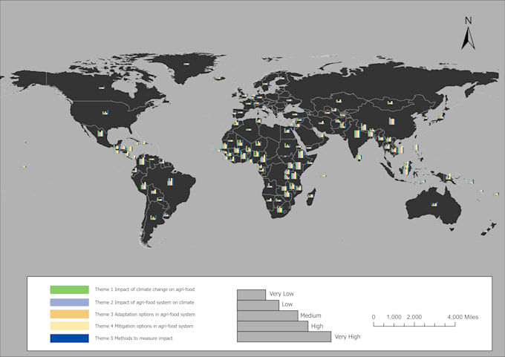Click the 'Low' legend label
Screen dimensions: 505x357
287,304
